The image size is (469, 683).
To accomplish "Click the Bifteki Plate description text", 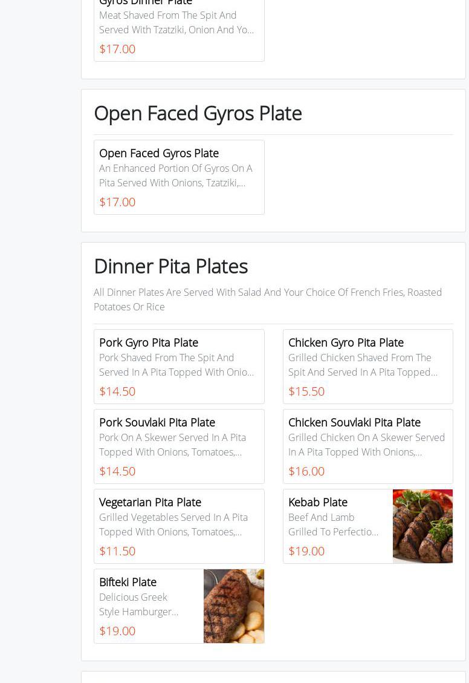I will 139,604.
